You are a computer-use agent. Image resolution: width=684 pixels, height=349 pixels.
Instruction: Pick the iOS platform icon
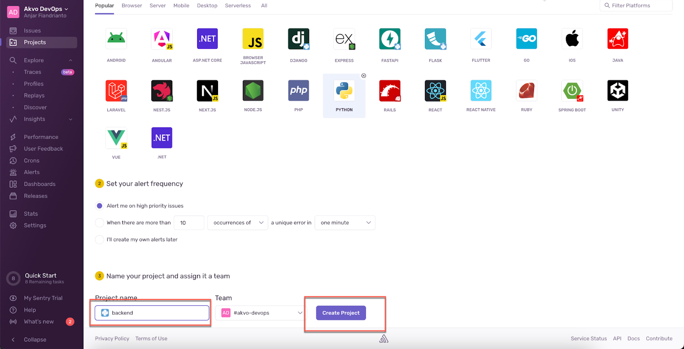click(x=572, y=39)
